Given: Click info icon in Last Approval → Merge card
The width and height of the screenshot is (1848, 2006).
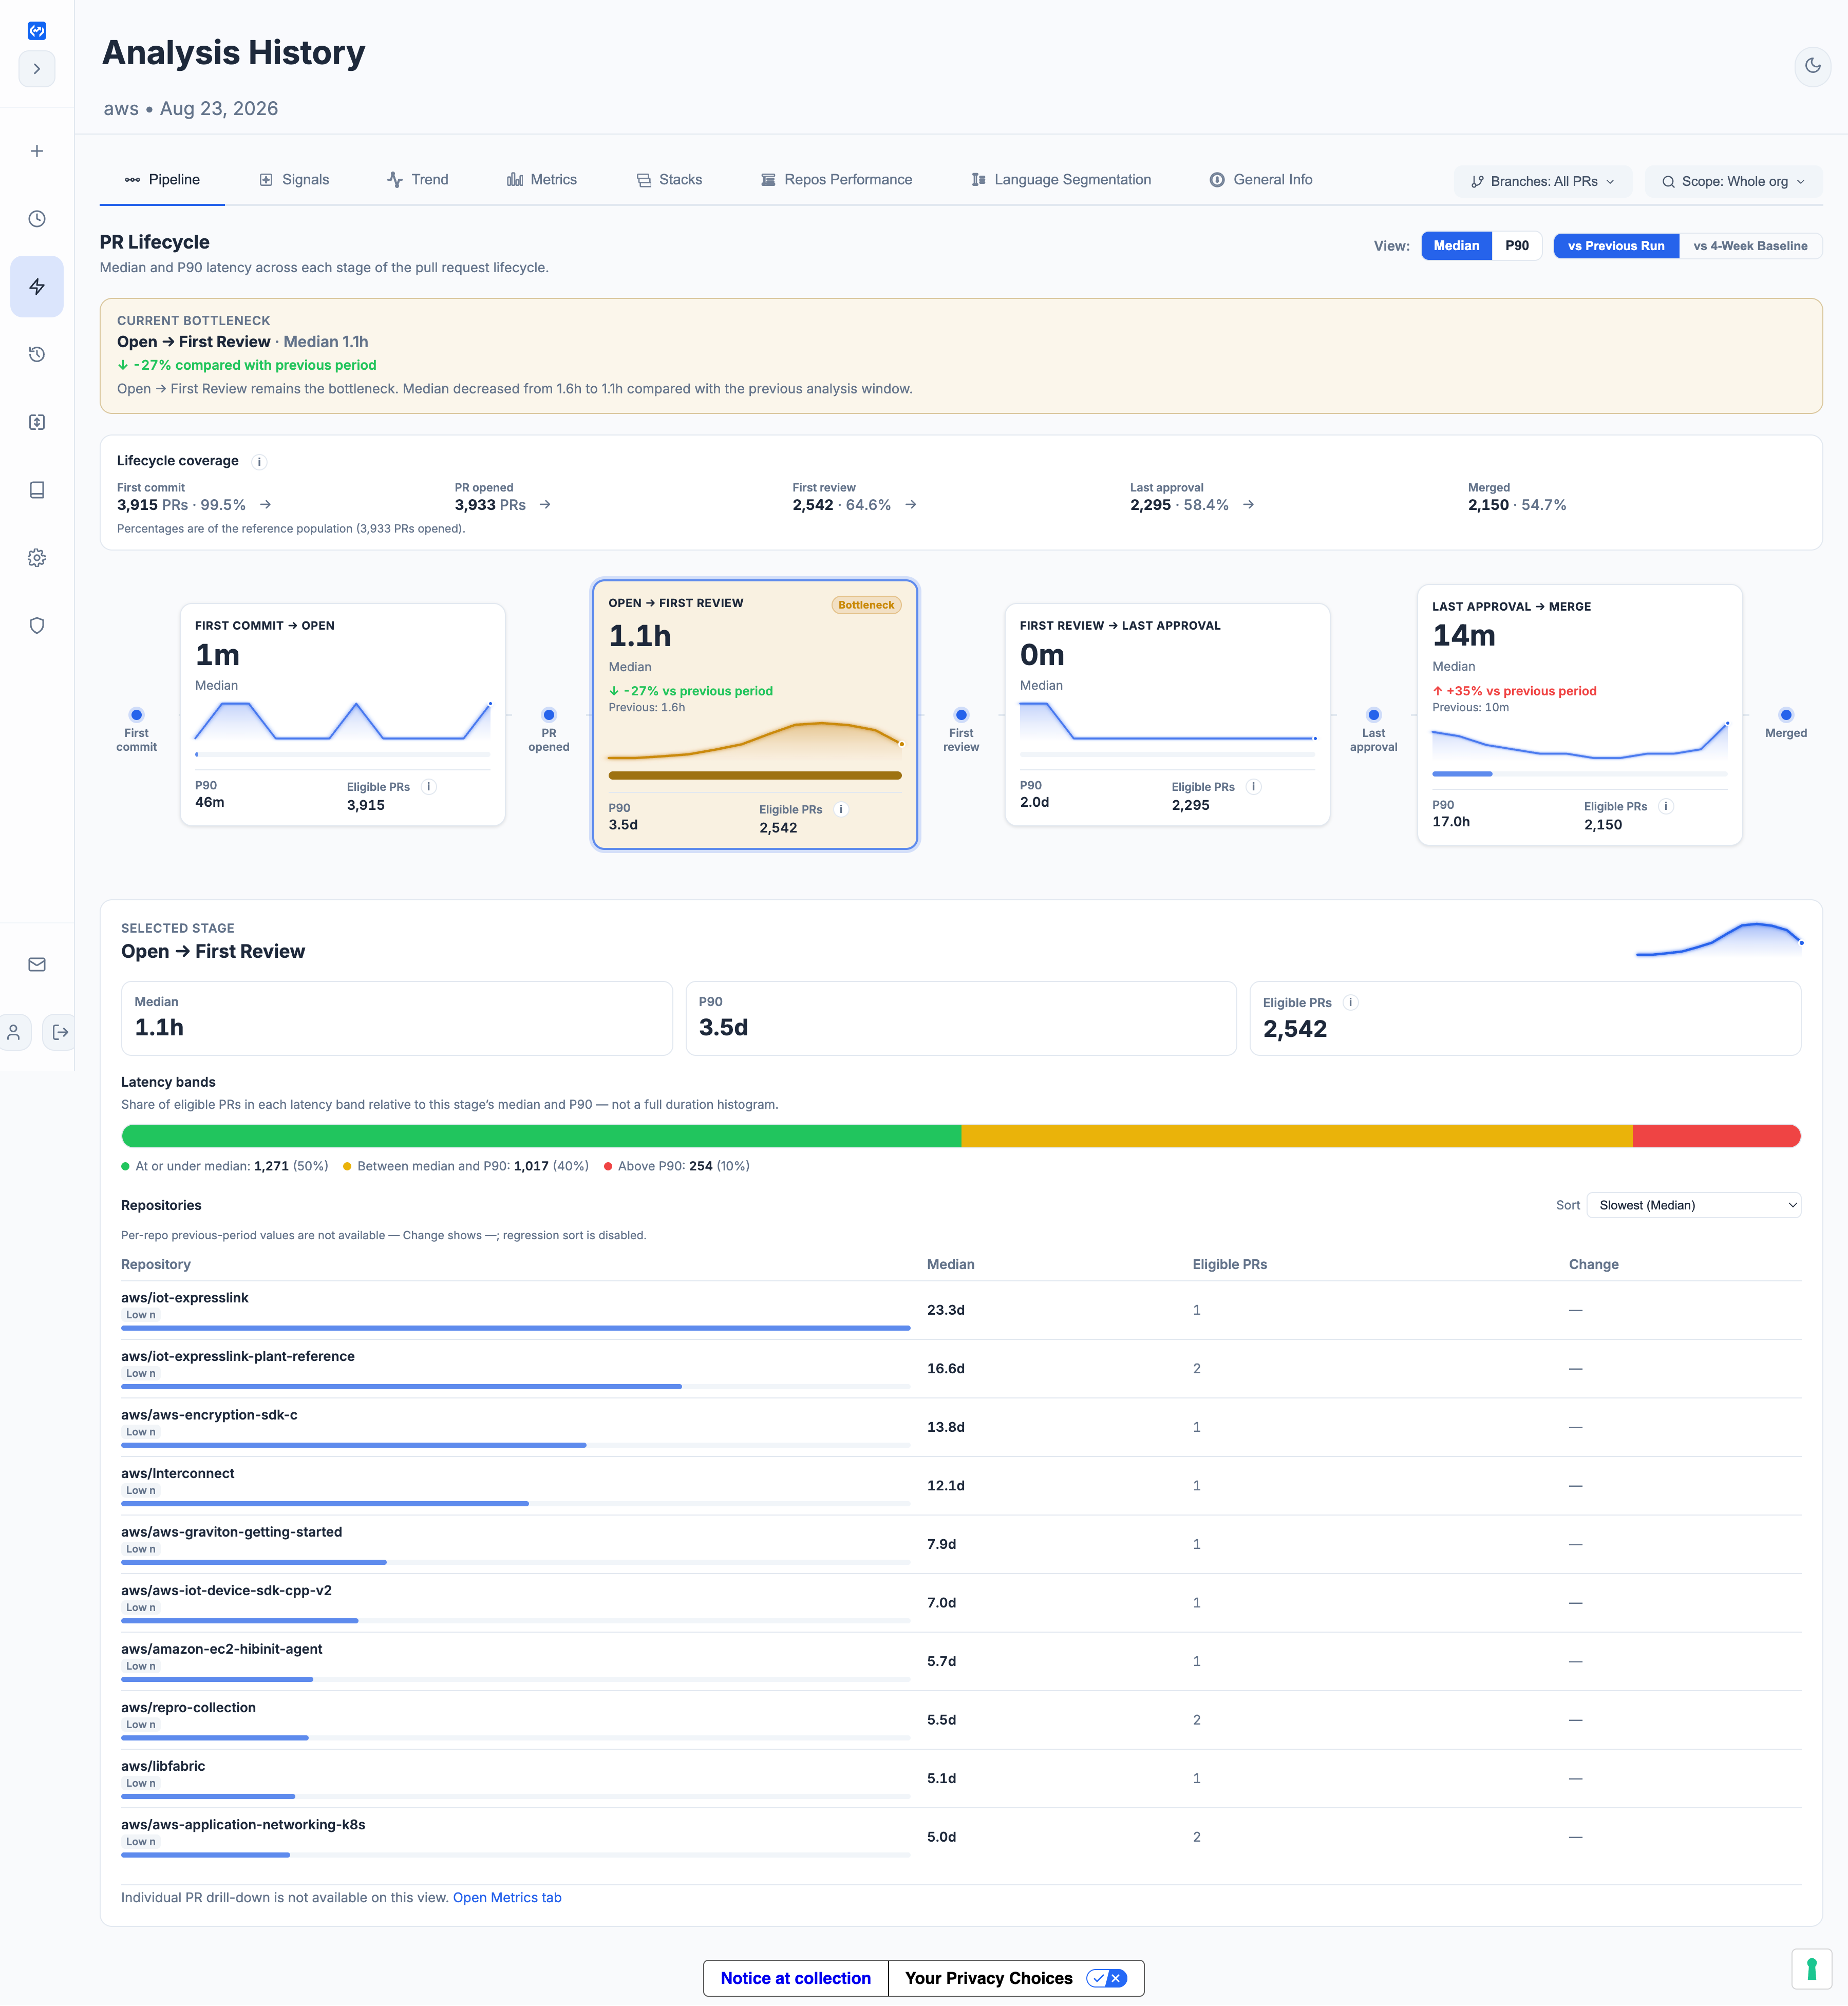Looking at the screenshot, I should click(1666, 807).
